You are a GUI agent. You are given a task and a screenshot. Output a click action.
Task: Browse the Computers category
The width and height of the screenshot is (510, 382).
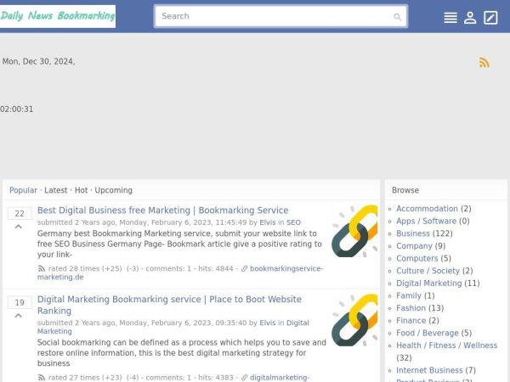pyautogui.click(x=417, y=258)
